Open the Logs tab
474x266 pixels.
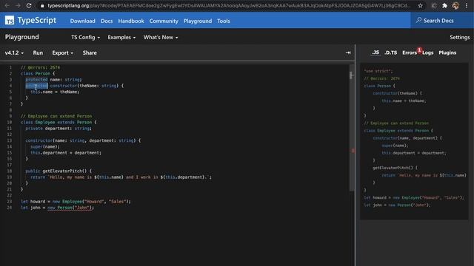pos(428,52)
